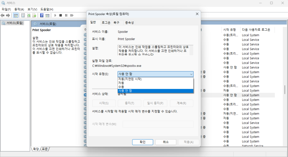Click Print Spooler display name in dialog
The image size is (288, 157).
click(126, 39)
